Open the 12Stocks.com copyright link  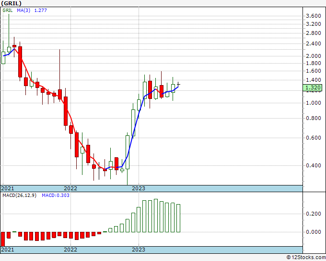point(306,258)
